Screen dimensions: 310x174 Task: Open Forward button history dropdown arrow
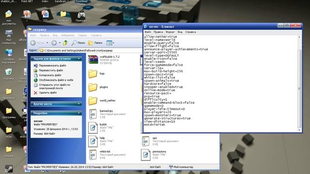point(60,43)
